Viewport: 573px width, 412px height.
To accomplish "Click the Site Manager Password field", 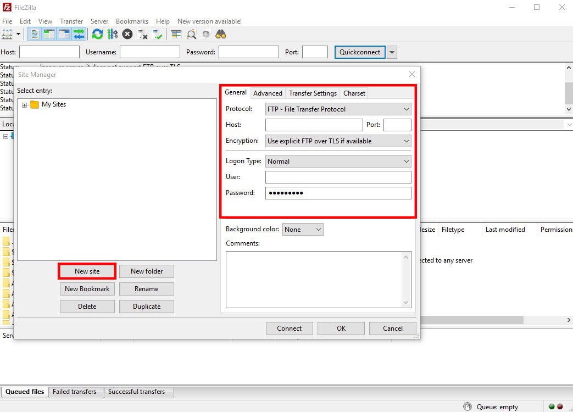I will pyautogui.click(x=338, y=193).
